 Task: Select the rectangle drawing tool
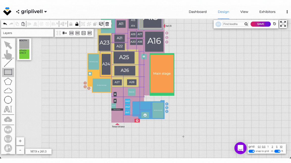pyautogui.click(x=8, y=72)
